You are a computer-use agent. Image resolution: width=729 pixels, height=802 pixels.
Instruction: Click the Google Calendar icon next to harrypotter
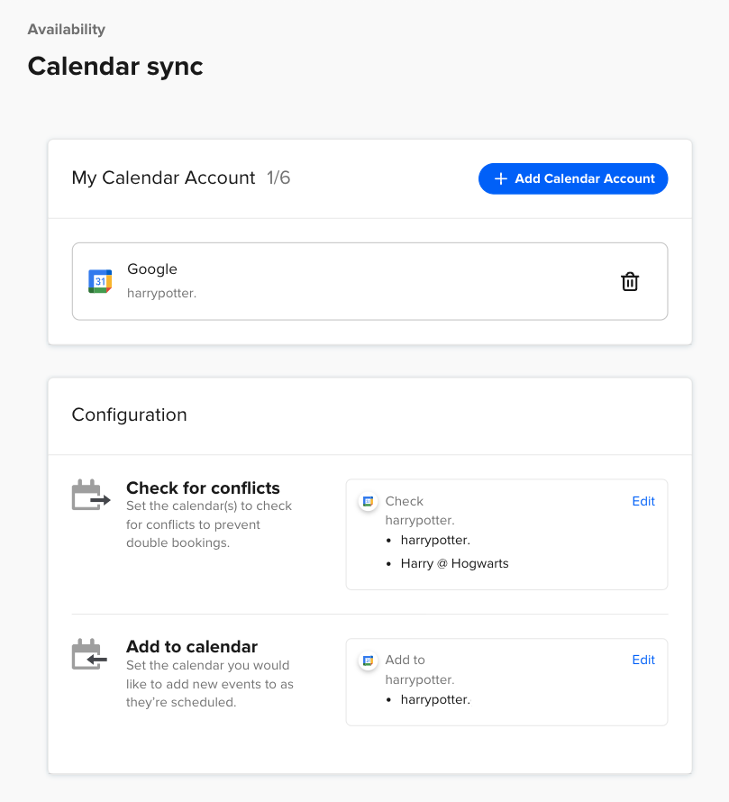[100, 280]
